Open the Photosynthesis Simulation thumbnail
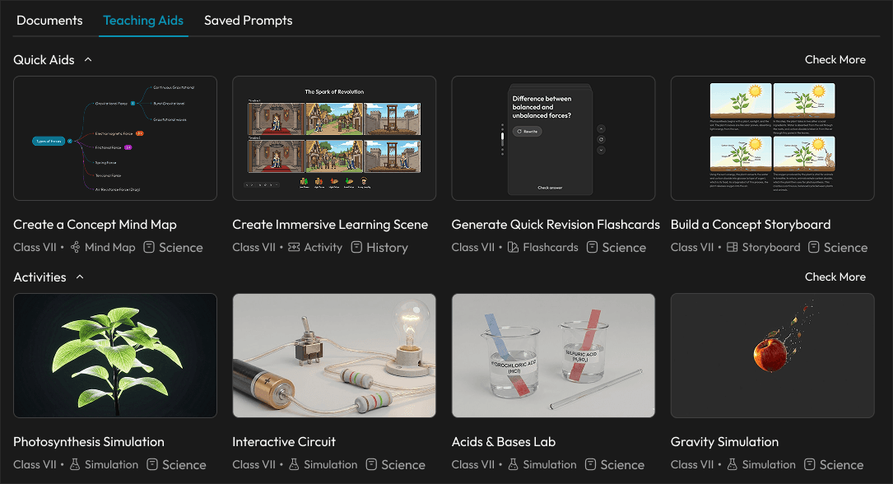The height and width of the screenshot is (484, 893). [114, 355]
